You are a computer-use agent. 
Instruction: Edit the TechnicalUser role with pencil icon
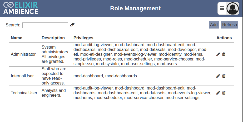tap(218, 93)
